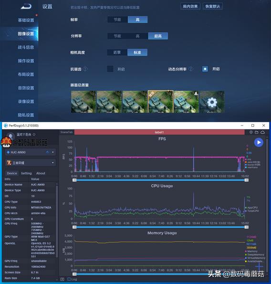Screen dimensions: 271x284
Task: Switch to the Device tab
Action: point(12,173)
